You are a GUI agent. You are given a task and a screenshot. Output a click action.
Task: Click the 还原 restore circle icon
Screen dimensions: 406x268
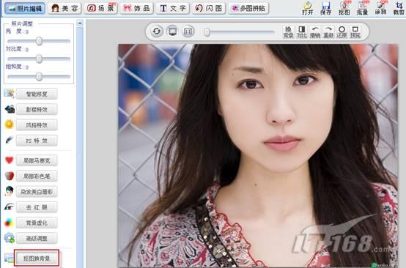pos(342,32)
